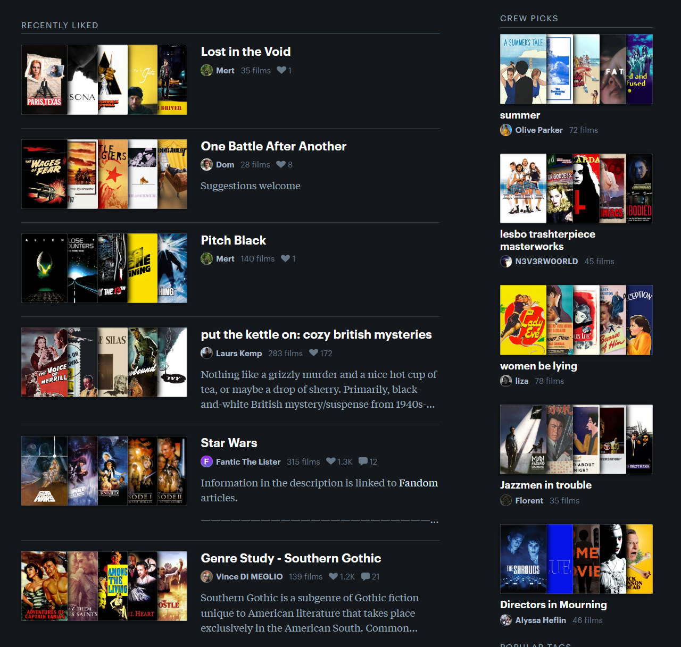Click the "283 films" count text
This screenshot has width=681, height=647.
[285, 353]
